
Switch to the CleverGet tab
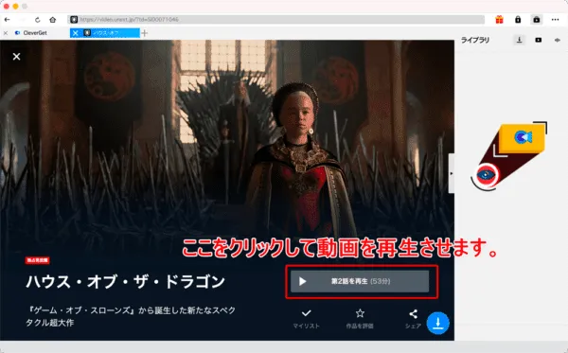click(x=35, y=33)
